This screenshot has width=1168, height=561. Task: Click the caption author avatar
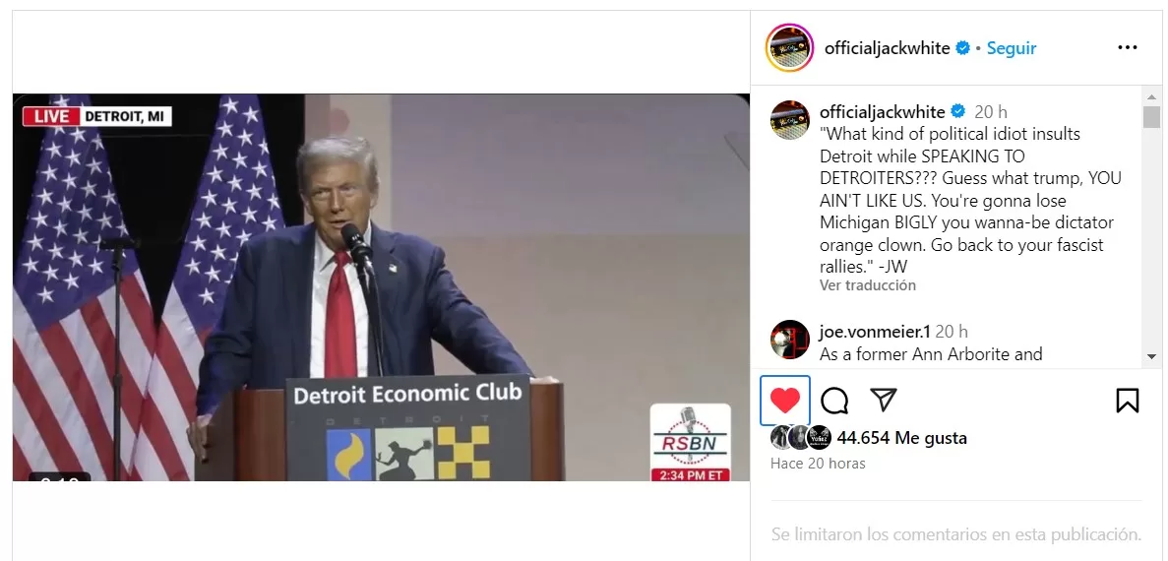tap(789, 120)
